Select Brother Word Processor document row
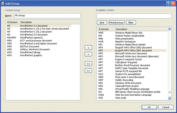This screenshot has height=113, width=177. [132, 65]
